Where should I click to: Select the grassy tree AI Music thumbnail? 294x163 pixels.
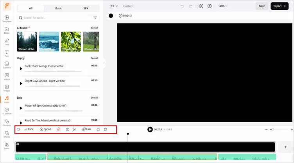[91, 42]
